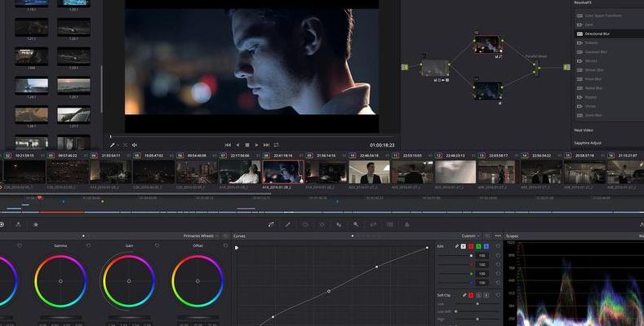Select clip 12 thumbnail with gray haze
The height and width of the screenshot is (326, 644).
pos(455,172)
